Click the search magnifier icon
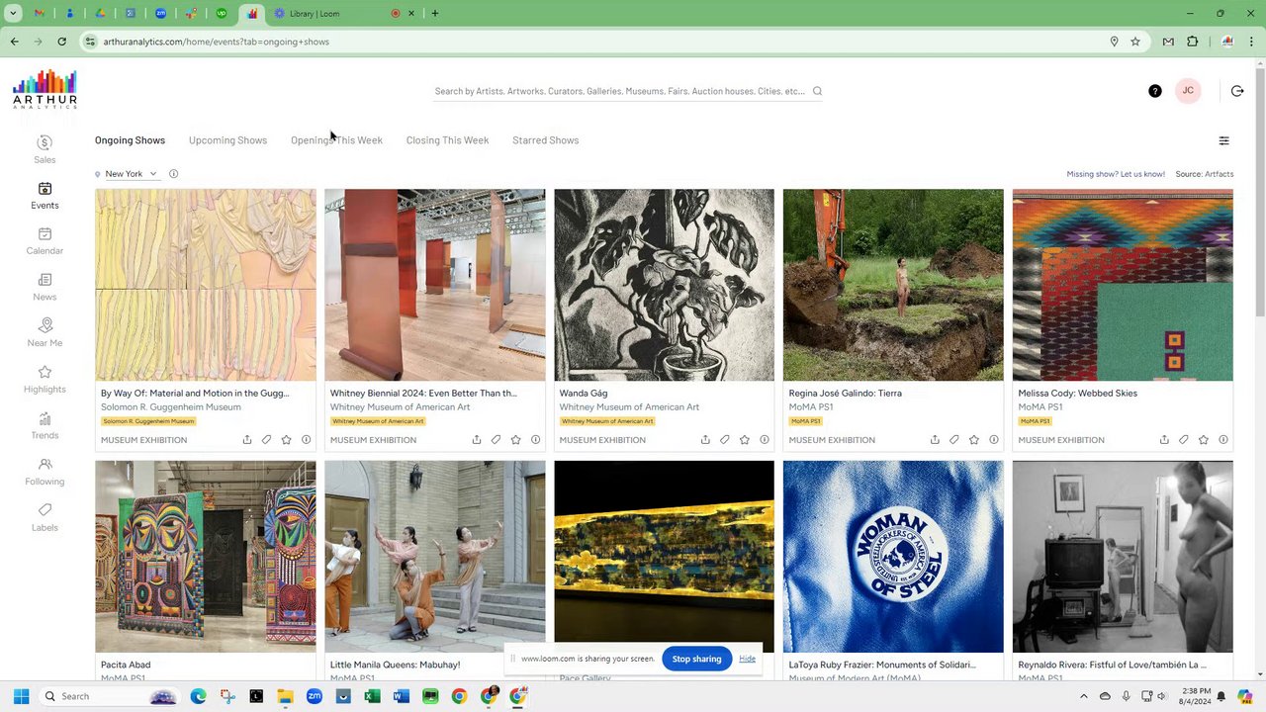The height and width of the screenshot is (712, 1266). tap(817, 91)
